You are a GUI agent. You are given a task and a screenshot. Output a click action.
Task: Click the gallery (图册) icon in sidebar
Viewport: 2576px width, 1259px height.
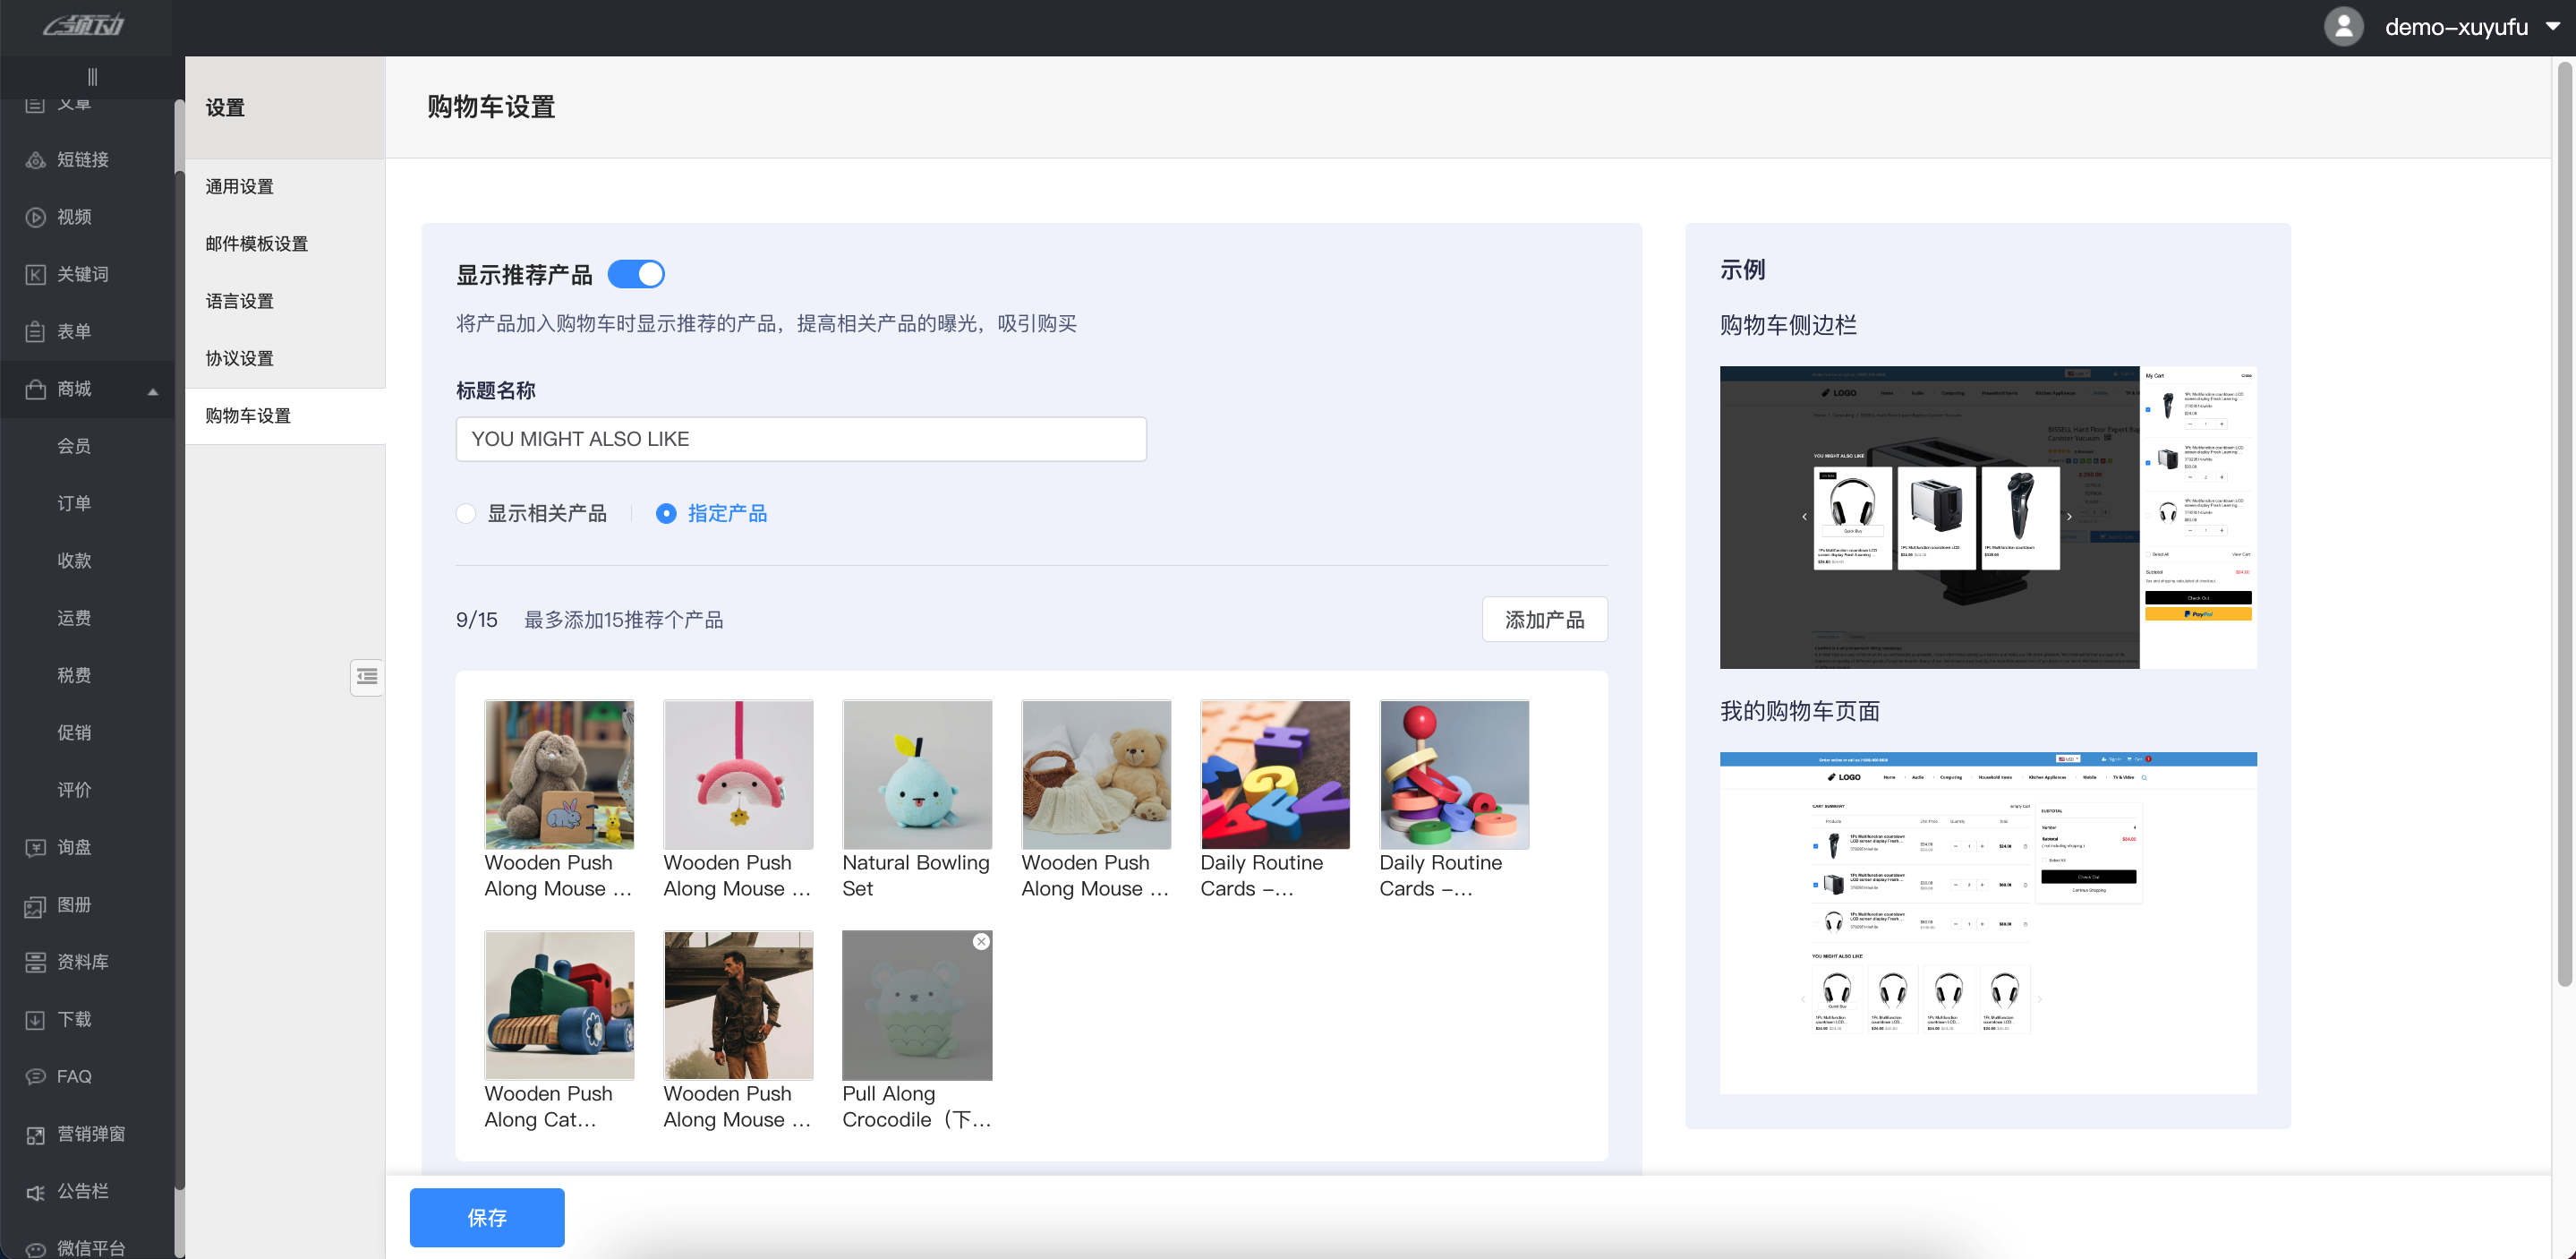(35, 905)
